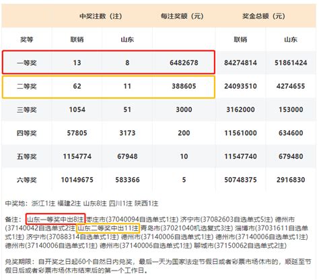The height and width of the screenshot is (280, 319).
Task: Click the total 24093510
Action: tap(240, 86)
